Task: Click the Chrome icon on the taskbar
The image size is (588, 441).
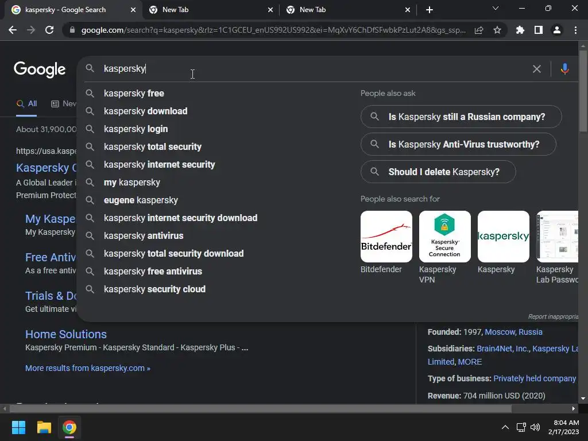Action: tap(69, 427)
